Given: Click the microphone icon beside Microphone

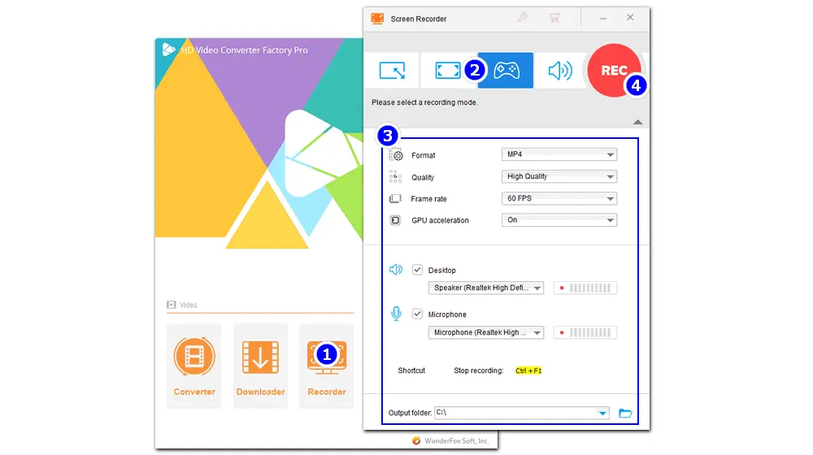Looking at the screenshot, I should (396, 314).
